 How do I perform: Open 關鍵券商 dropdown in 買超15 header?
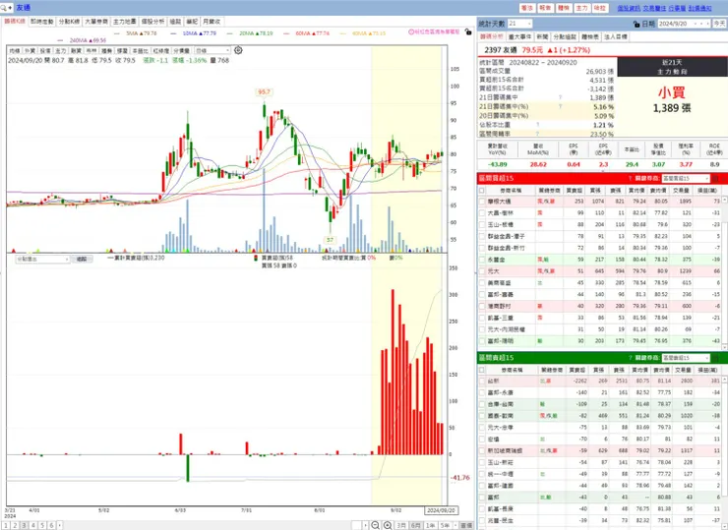click(687, 178)
